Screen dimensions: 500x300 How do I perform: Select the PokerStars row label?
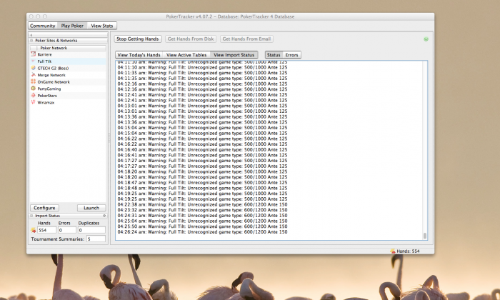47,96
